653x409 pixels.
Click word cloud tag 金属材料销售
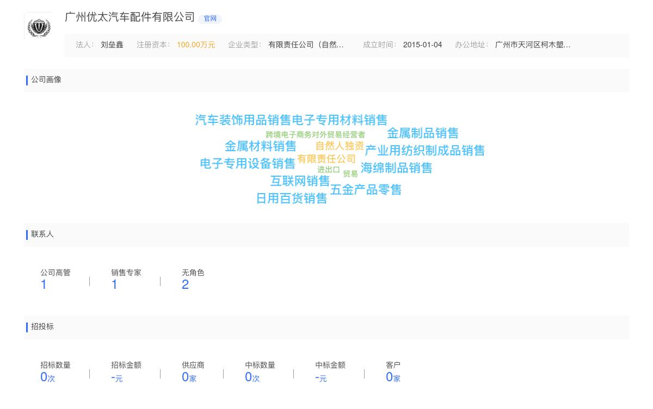tap(261, 146)
